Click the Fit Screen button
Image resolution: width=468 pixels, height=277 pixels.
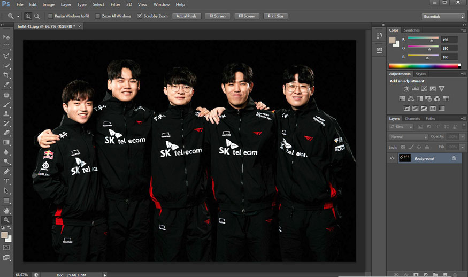217,16
